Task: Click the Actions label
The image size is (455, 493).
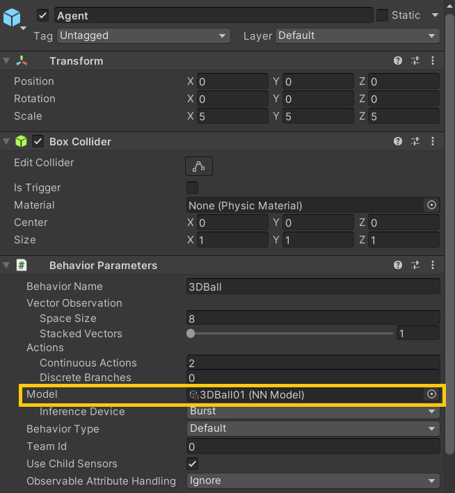Action: 45,348
